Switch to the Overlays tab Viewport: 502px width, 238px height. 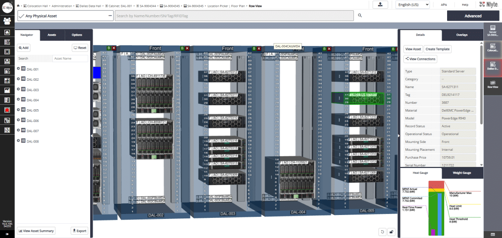click(x=461, y=35)
